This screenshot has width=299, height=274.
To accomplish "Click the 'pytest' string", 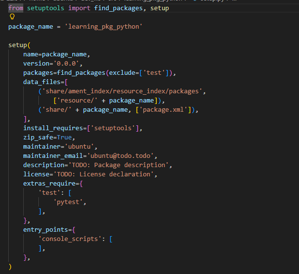I will tap(68, 202).
